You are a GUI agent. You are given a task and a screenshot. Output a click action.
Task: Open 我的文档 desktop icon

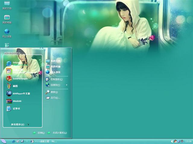point(7,5)
